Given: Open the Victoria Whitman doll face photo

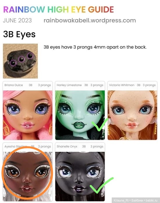Looking at the screenshot, I should click(132, 115).
